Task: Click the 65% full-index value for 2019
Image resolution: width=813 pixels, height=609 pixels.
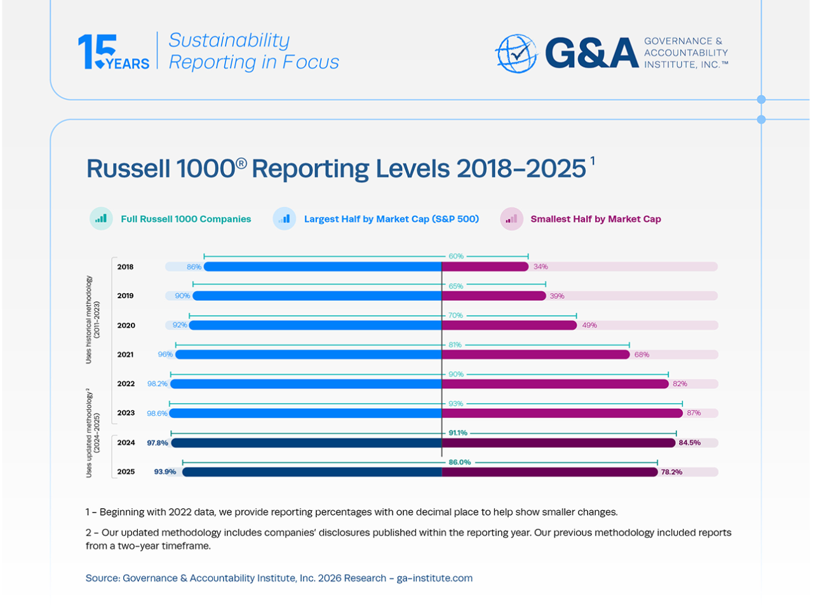Action: [x=456, y=286]
